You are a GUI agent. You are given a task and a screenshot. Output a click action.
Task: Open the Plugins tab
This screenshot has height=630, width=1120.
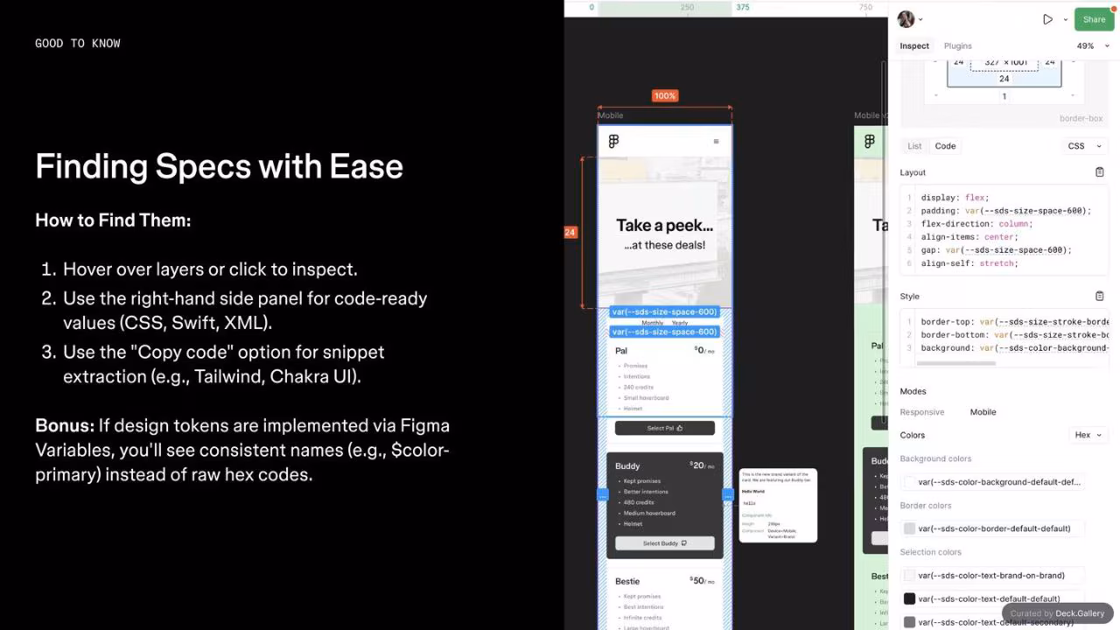[957, 45]
